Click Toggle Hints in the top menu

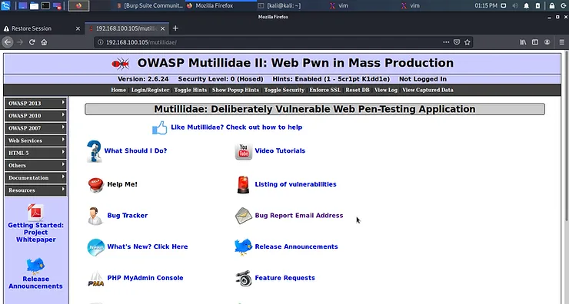191,90
